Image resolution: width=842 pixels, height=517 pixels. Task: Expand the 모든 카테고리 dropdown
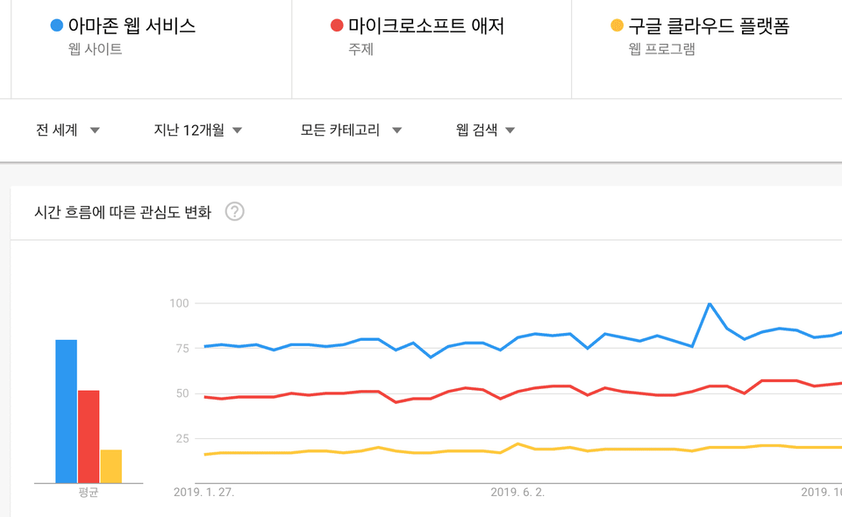pyautogui.click(x=351, y=130)
